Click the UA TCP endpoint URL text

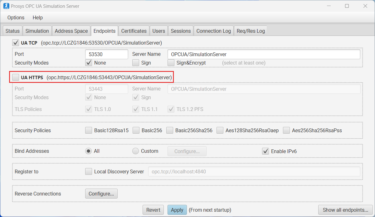coord(101,43)
